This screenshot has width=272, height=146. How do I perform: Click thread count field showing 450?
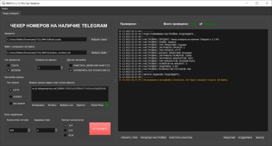coord(18,130)
